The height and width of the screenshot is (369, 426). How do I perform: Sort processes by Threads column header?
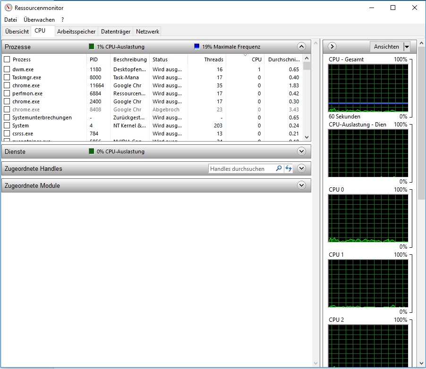(x=213, y=59)
